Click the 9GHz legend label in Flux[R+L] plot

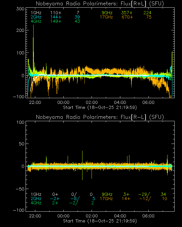click(107, 13)
